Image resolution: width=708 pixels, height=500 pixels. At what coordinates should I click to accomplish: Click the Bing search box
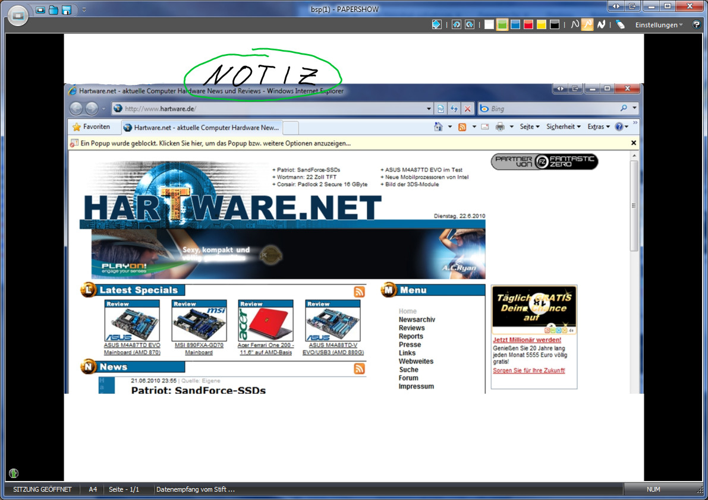click(549, 109)
